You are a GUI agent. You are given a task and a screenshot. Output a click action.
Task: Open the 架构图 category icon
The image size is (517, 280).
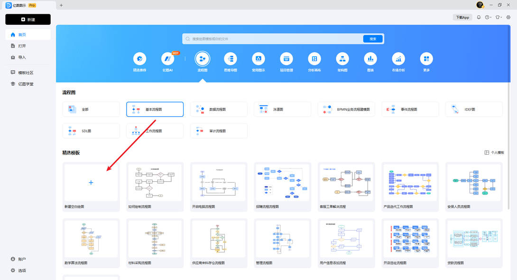(342, 59)
